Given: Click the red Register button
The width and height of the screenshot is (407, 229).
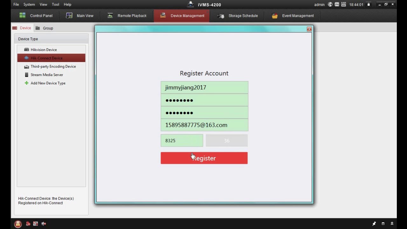Looking at the screenshot, I should point(204,158).
